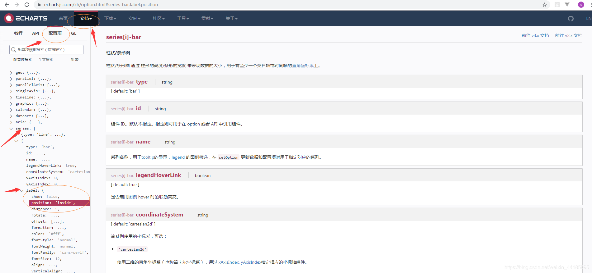Open the purple profile avatar
Image resolution: width=592 pixels, height=273 pixels.
click(581, 5)
